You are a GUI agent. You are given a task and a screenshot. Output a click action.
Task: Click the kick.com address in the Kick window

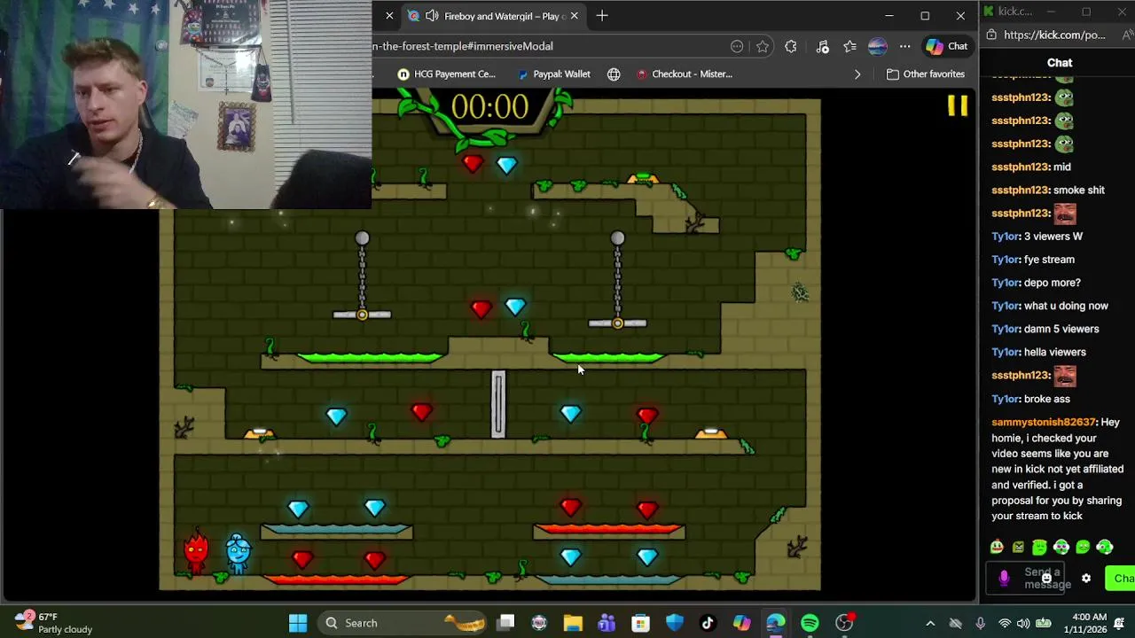click(1055, 35)
